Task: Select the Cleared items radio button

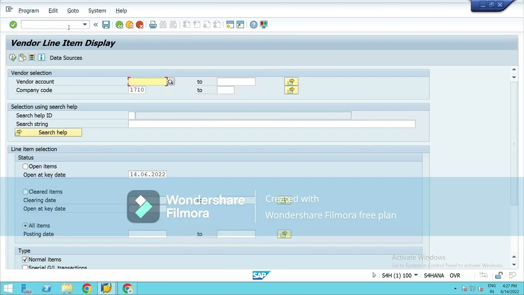Action: [x=25, y=192]
